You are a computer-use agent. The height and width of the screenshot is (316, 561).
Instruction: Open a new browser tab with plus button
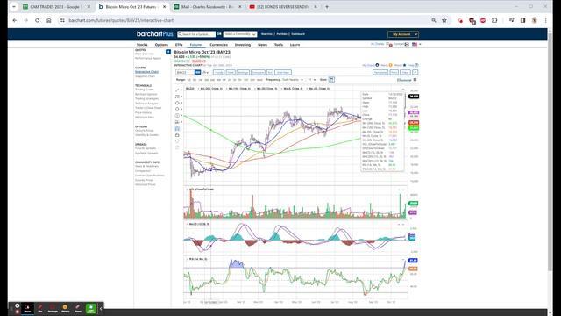(x=327, y=7)
